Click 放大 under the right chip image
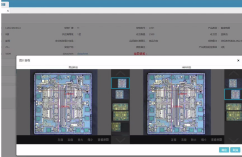Image resolution: width=242 pixels, height=157 pixels. pyautogui.click(x=193, y=140)
